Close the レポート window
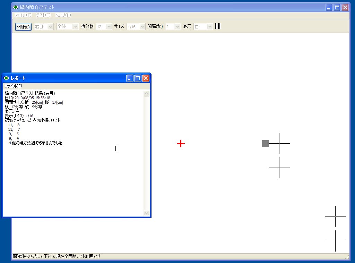Image resolution: width=355 pixels, height=263 pixels. (x=146, y=78)
